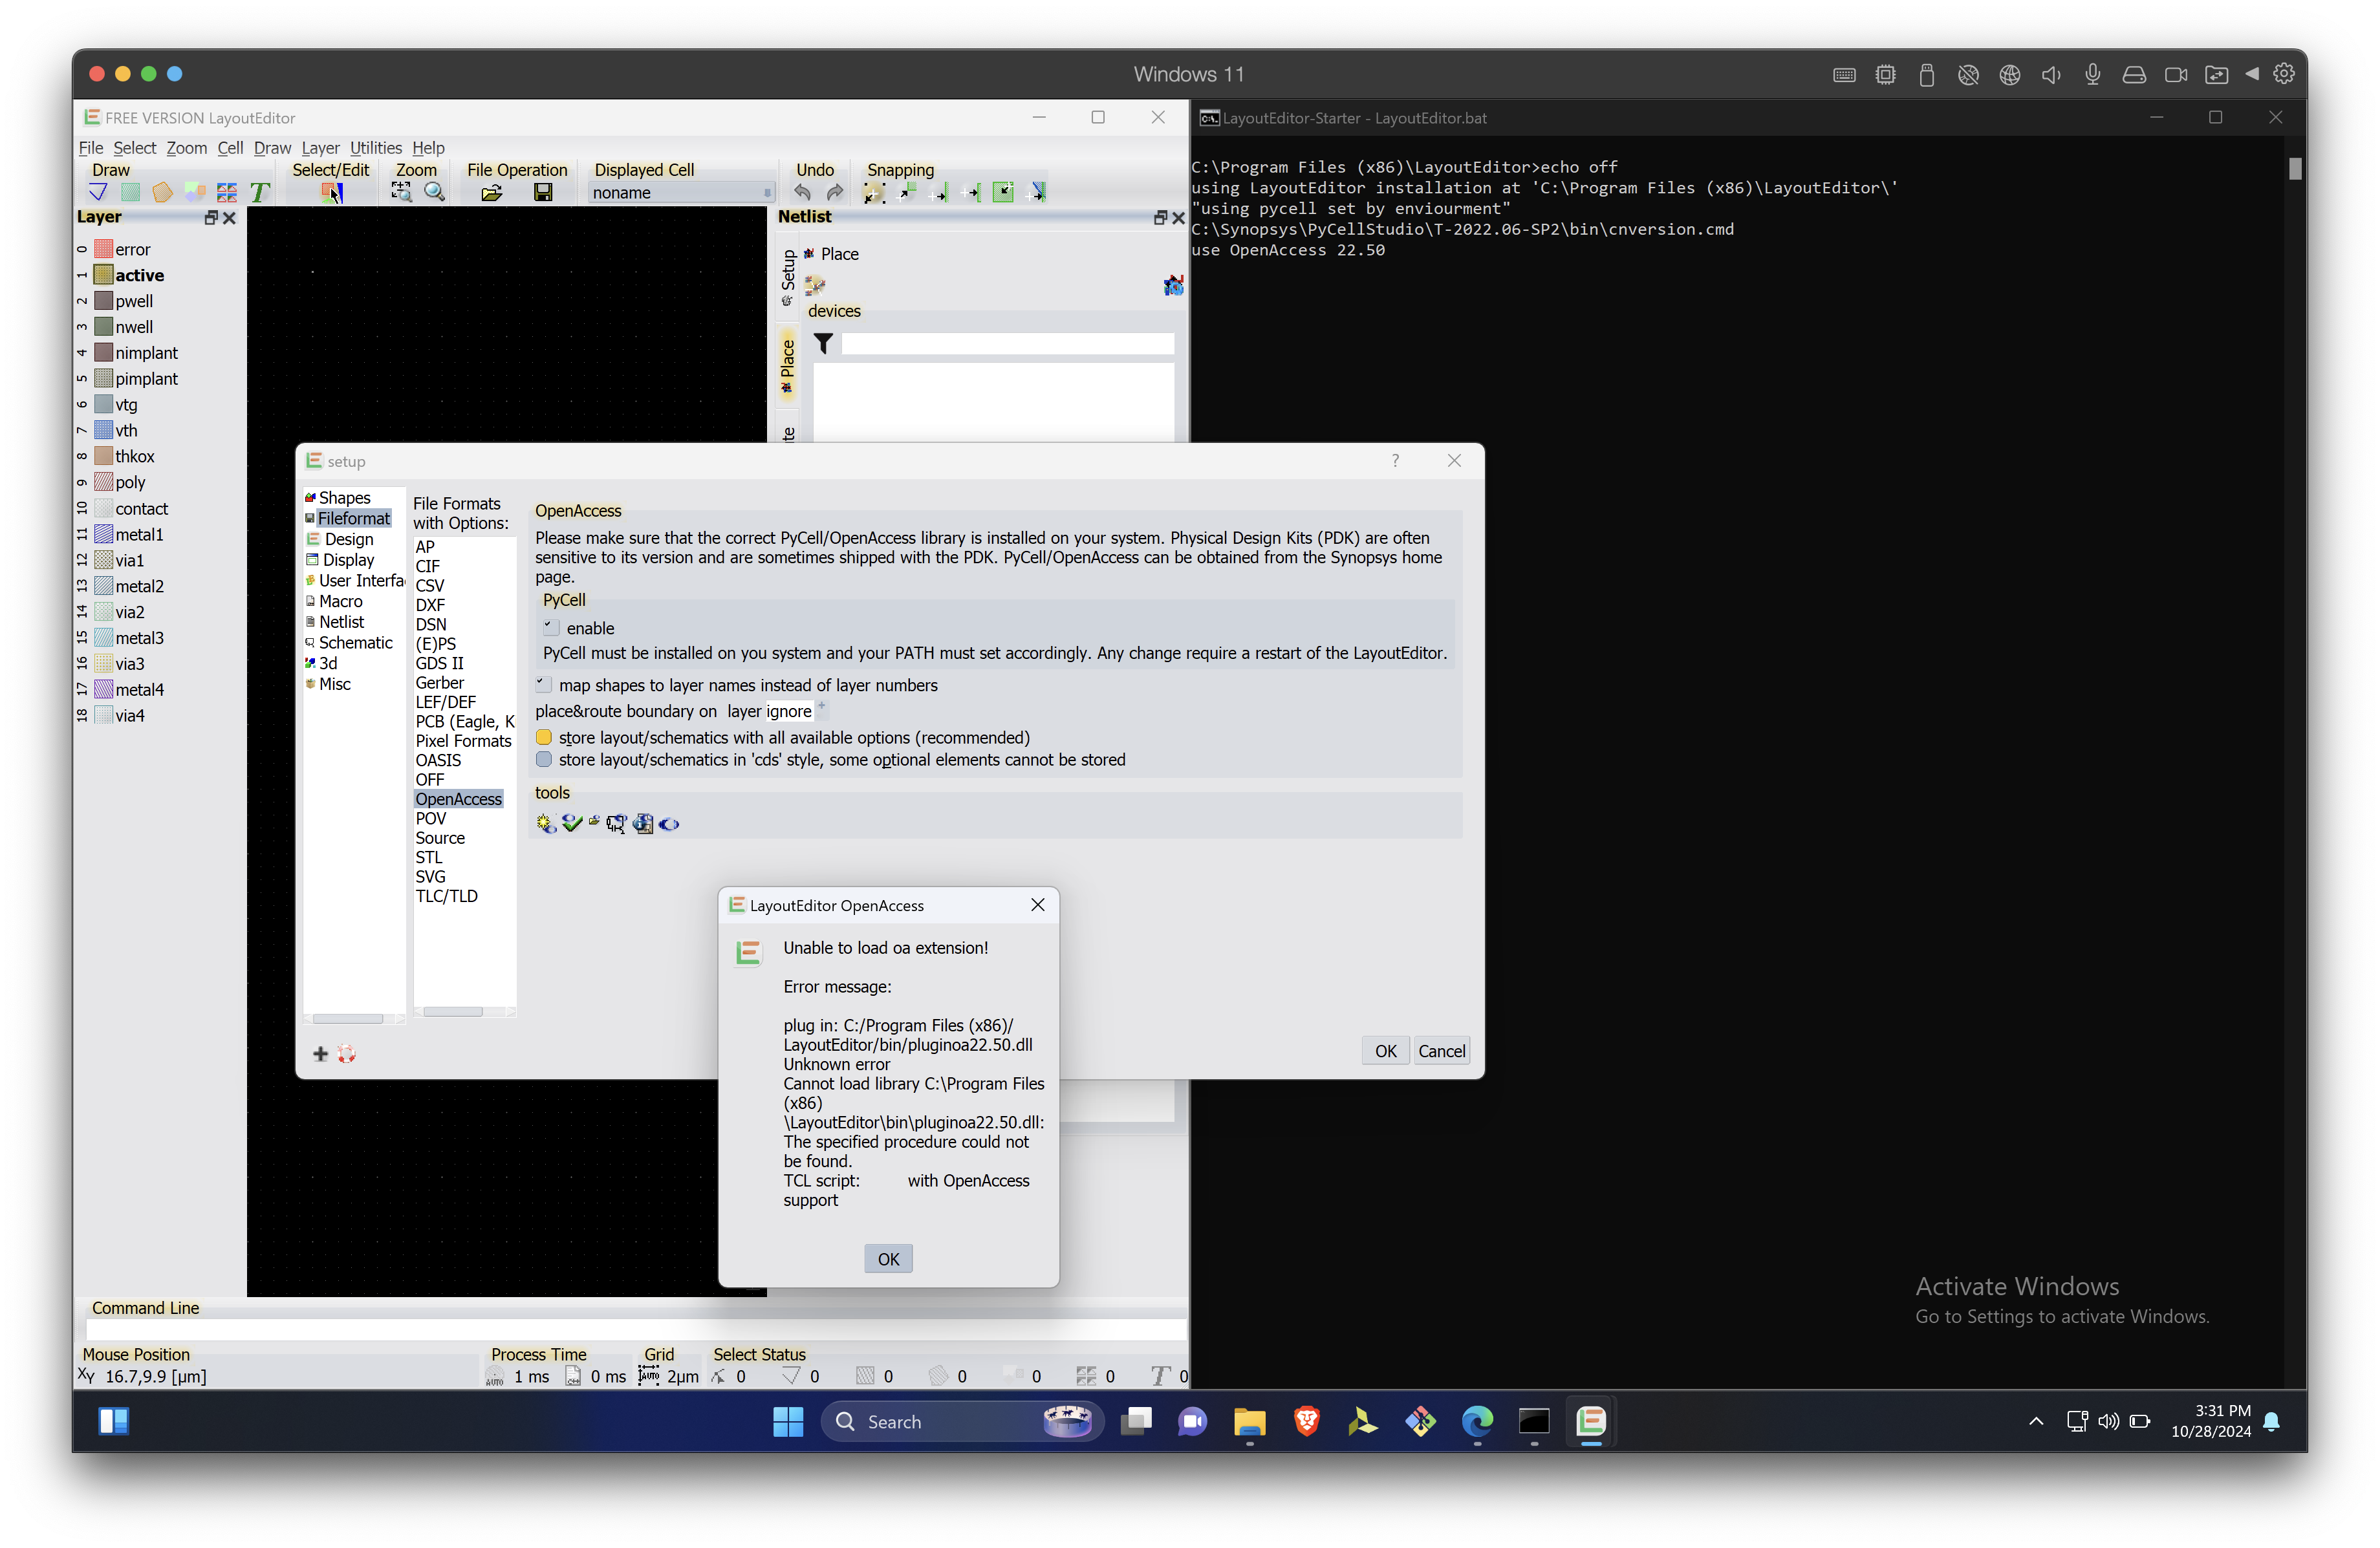Click the zoom-to-fit icon in Zoom toolbar
This screenshot has width=2380, height=1548.
point(402,192)
